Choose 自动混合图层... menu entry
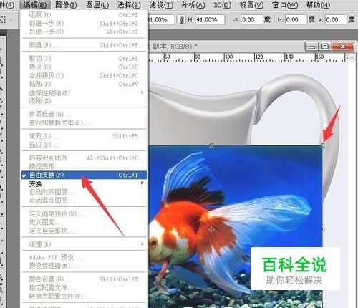The width and height of the screenshot is (358, 308). click(84, 201)
